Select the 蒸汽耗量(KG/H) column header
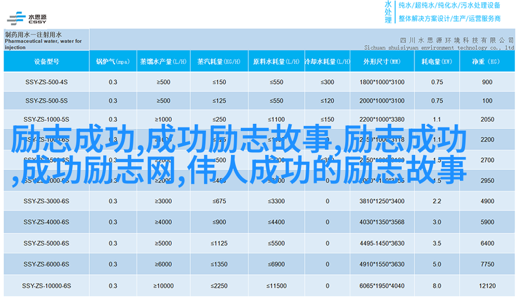 click(x=219, y=62)
